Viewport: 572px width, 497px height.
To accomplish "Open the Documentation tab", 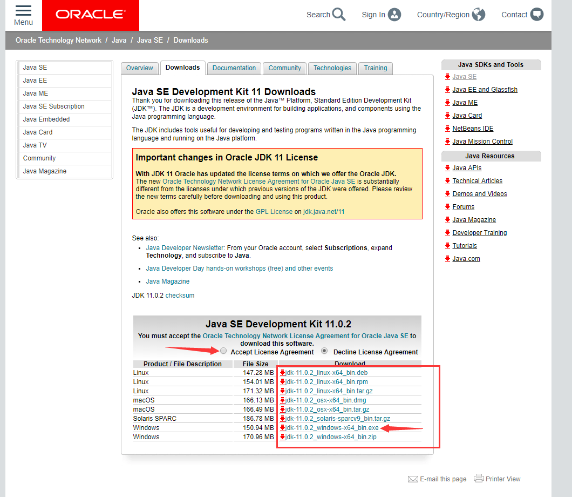I will pyautogui.click(x=234, y=68).
